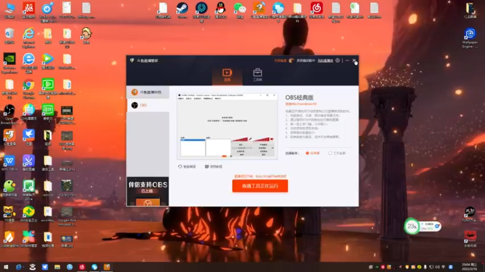Click the 伴侣支持OBS banner in the sidebar

click(x=147, y=191)
